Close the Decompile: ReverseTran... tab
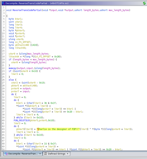Screen dimensions: 147x159 point(40,154)
